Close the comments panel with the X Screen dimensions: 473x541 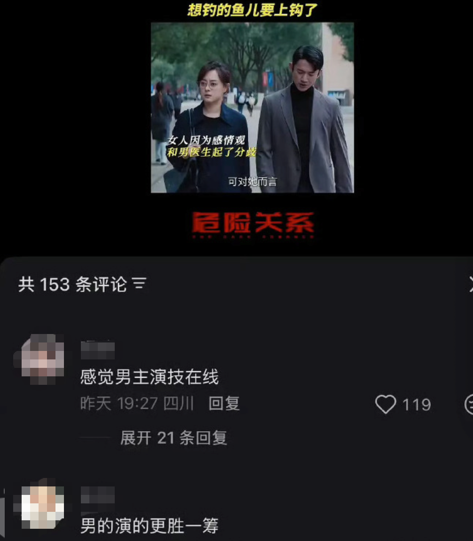[x=471, y=284]
